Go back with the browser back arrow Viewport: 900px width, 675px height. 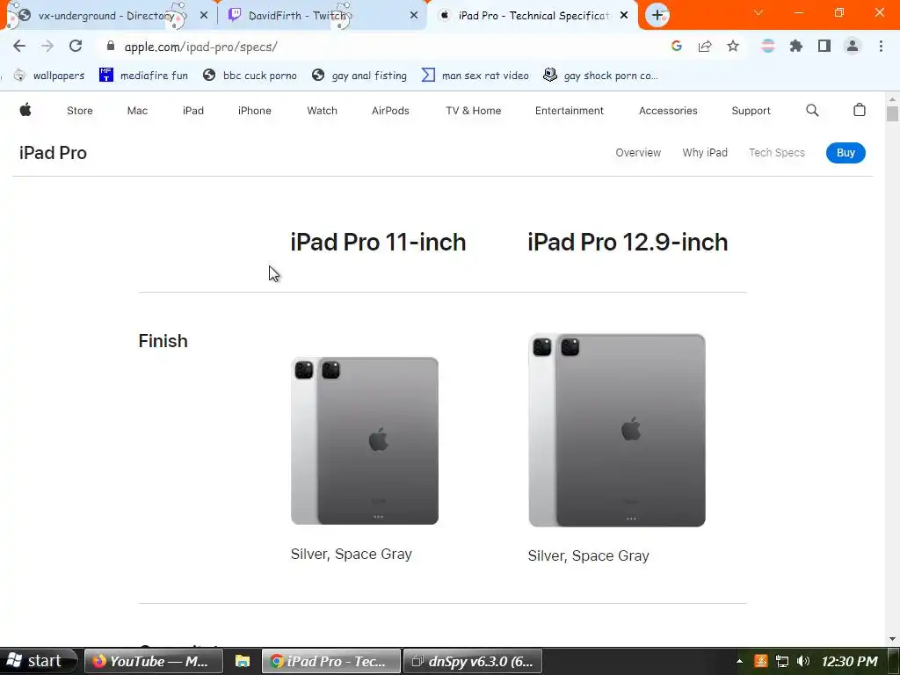19,47
